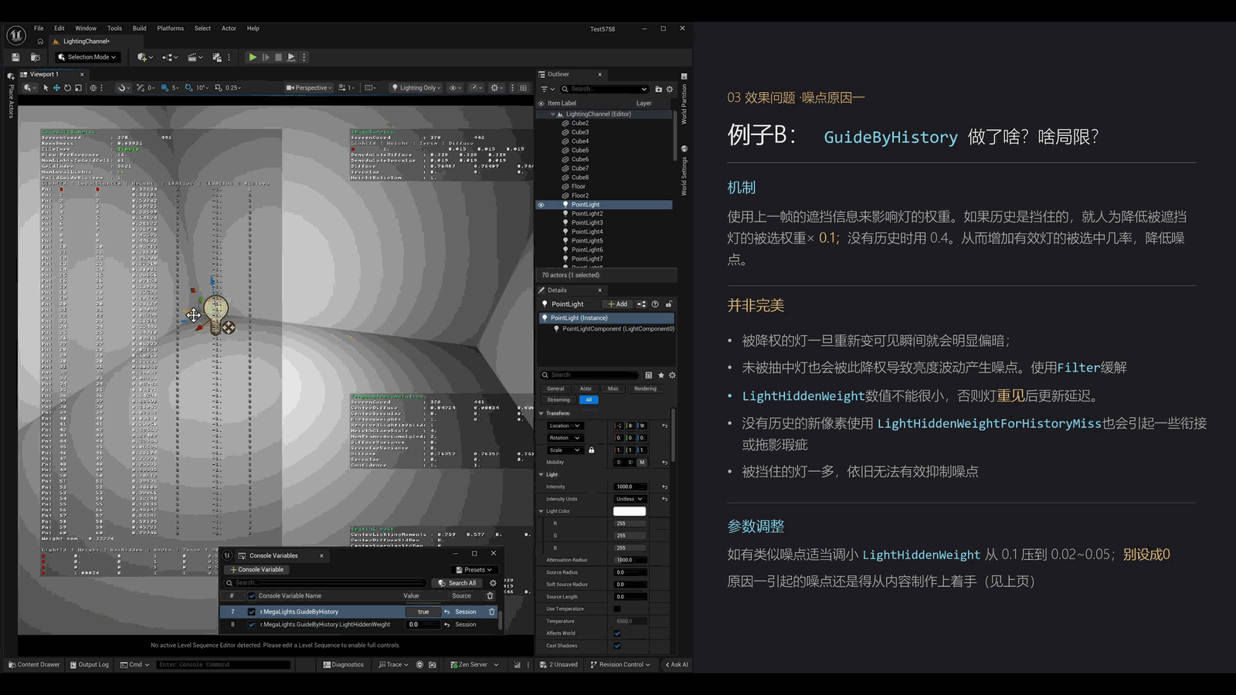This screenshot has height=695, width=1236.
Task: Uncheck the LightHiddenWeight variable checkbox
Action: tap(251, 625)
